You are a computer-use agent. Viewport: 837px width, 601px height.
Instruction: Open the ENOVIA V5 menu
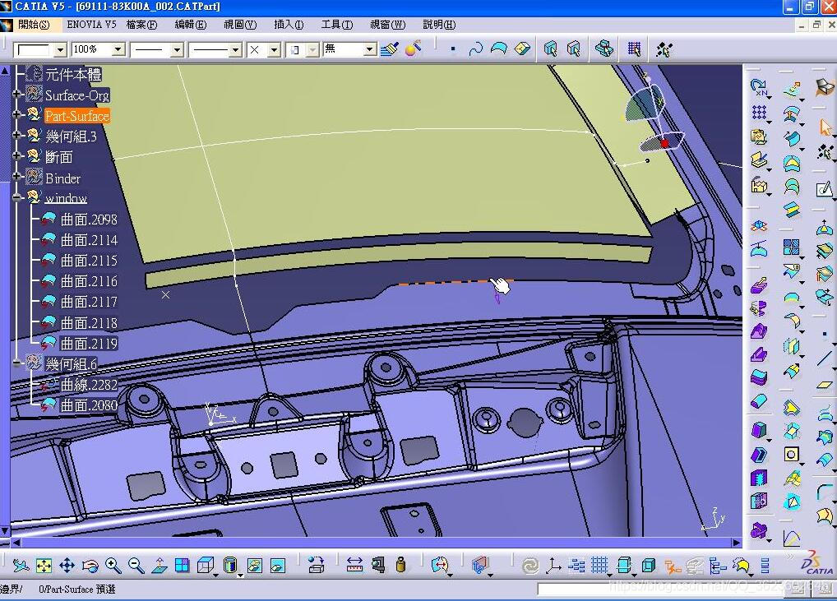[x=91, y=25]
